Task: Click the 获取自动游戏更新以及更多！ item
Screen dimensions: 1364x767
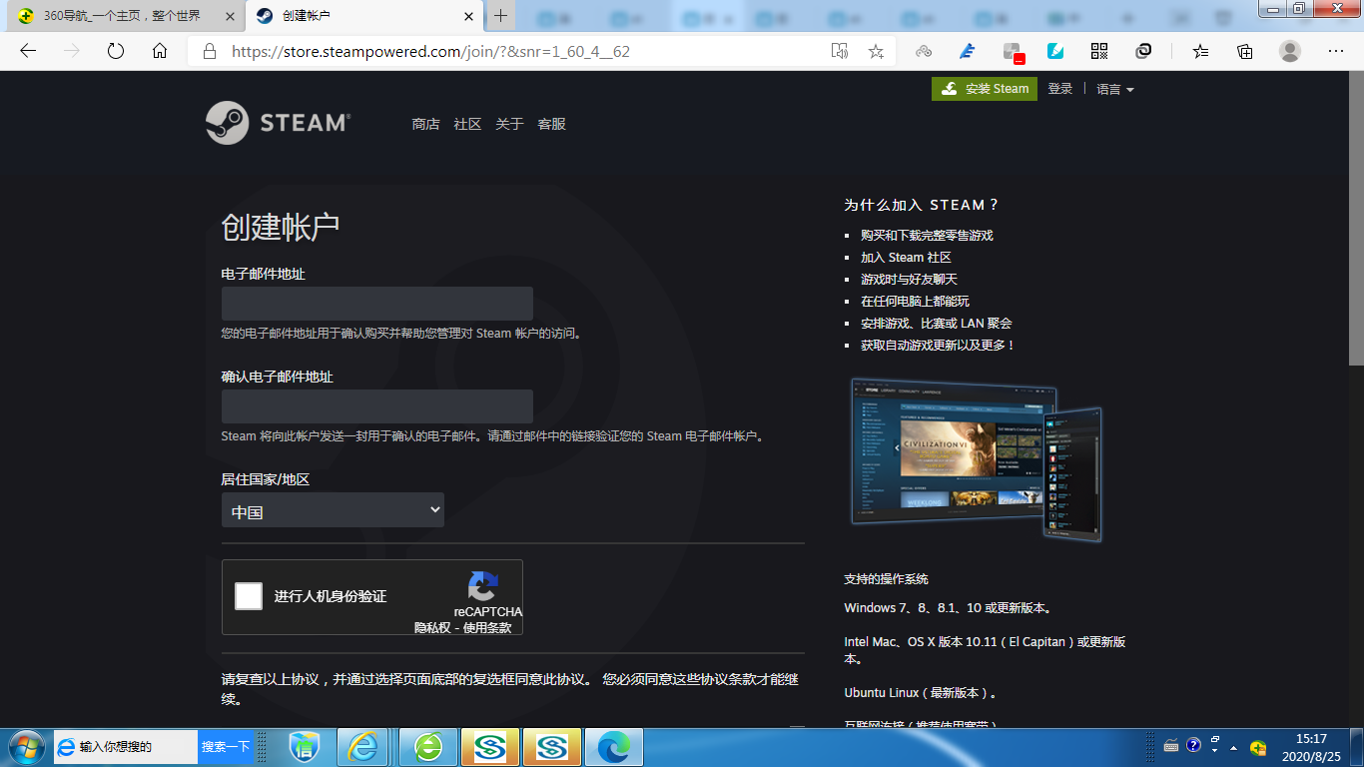Action: (x=938, y=346)
